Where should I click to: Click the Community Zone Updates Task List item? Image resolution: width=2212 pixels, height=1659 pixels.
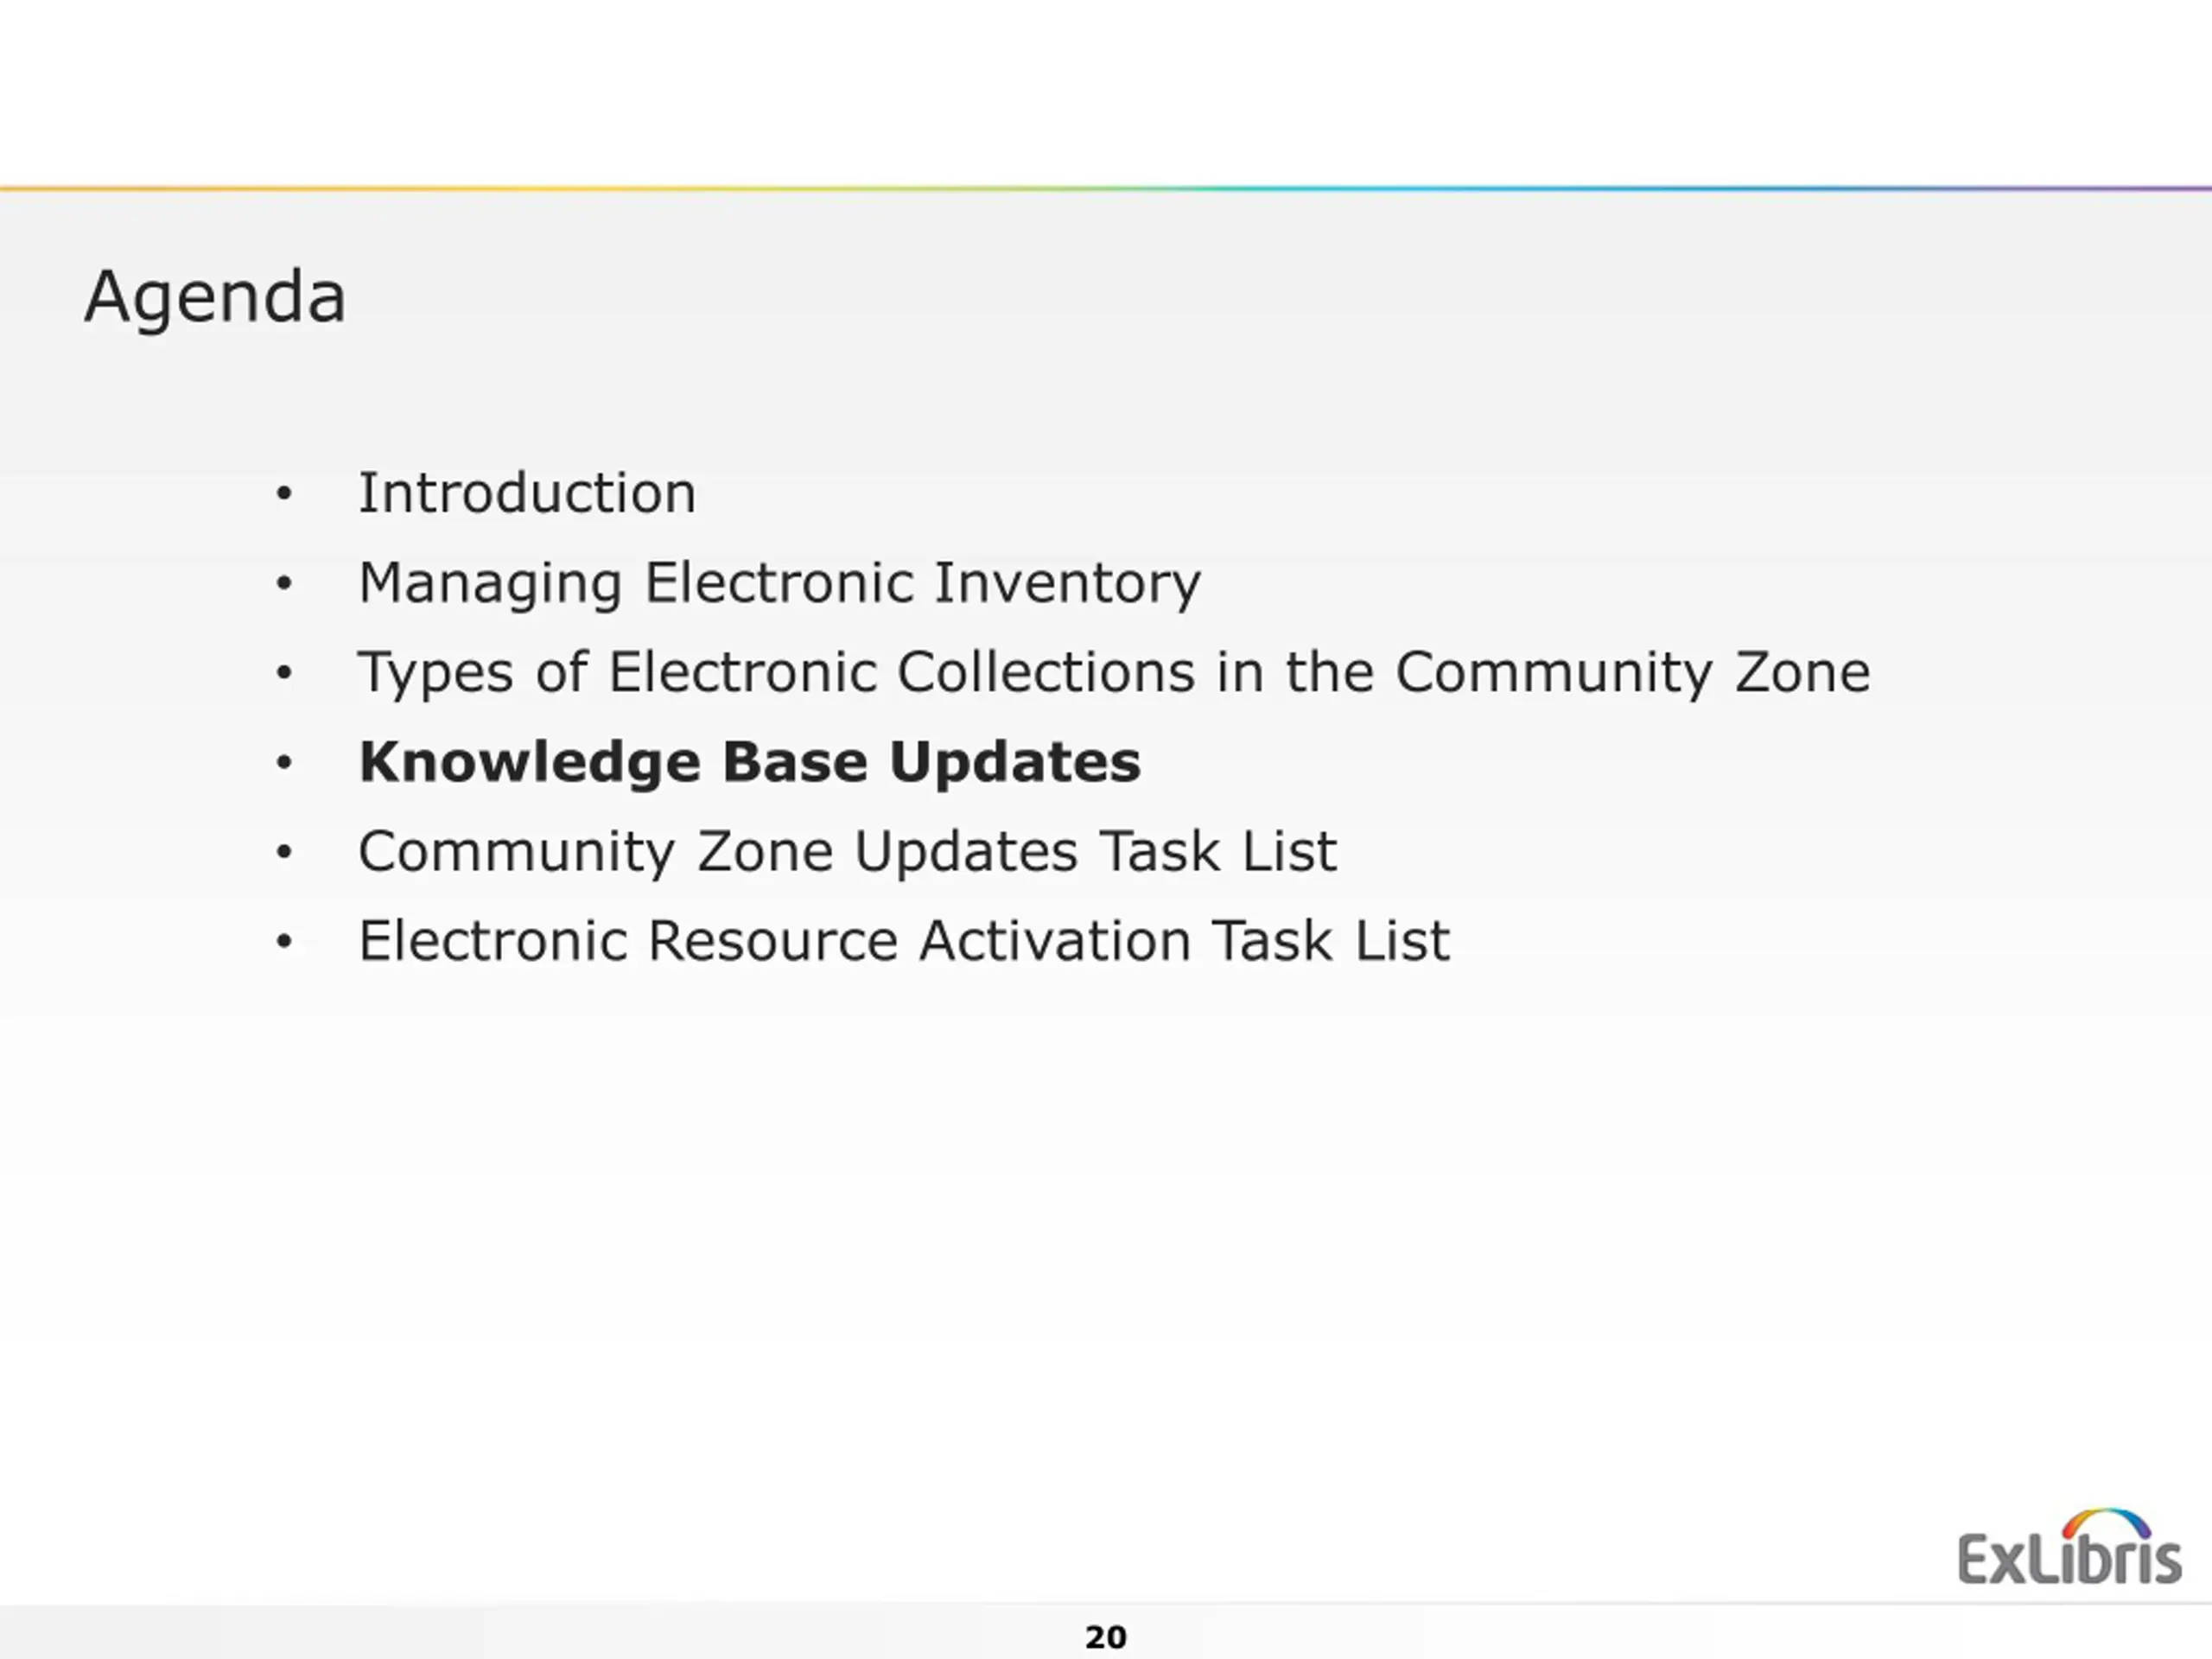click(x=847, y=853)
